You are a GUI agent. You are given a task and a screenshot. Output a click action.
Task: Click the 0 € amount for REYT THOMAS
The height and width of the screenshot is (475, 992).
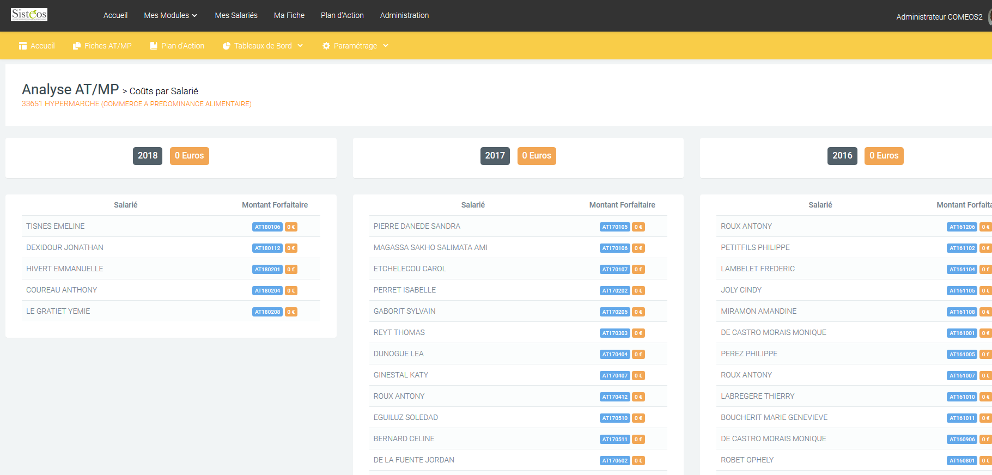click(638, 333)
